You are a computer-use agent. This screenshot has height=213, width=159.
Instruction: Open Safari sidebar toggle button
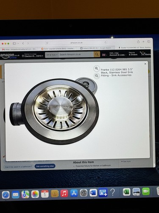click(x=14, y=43)
